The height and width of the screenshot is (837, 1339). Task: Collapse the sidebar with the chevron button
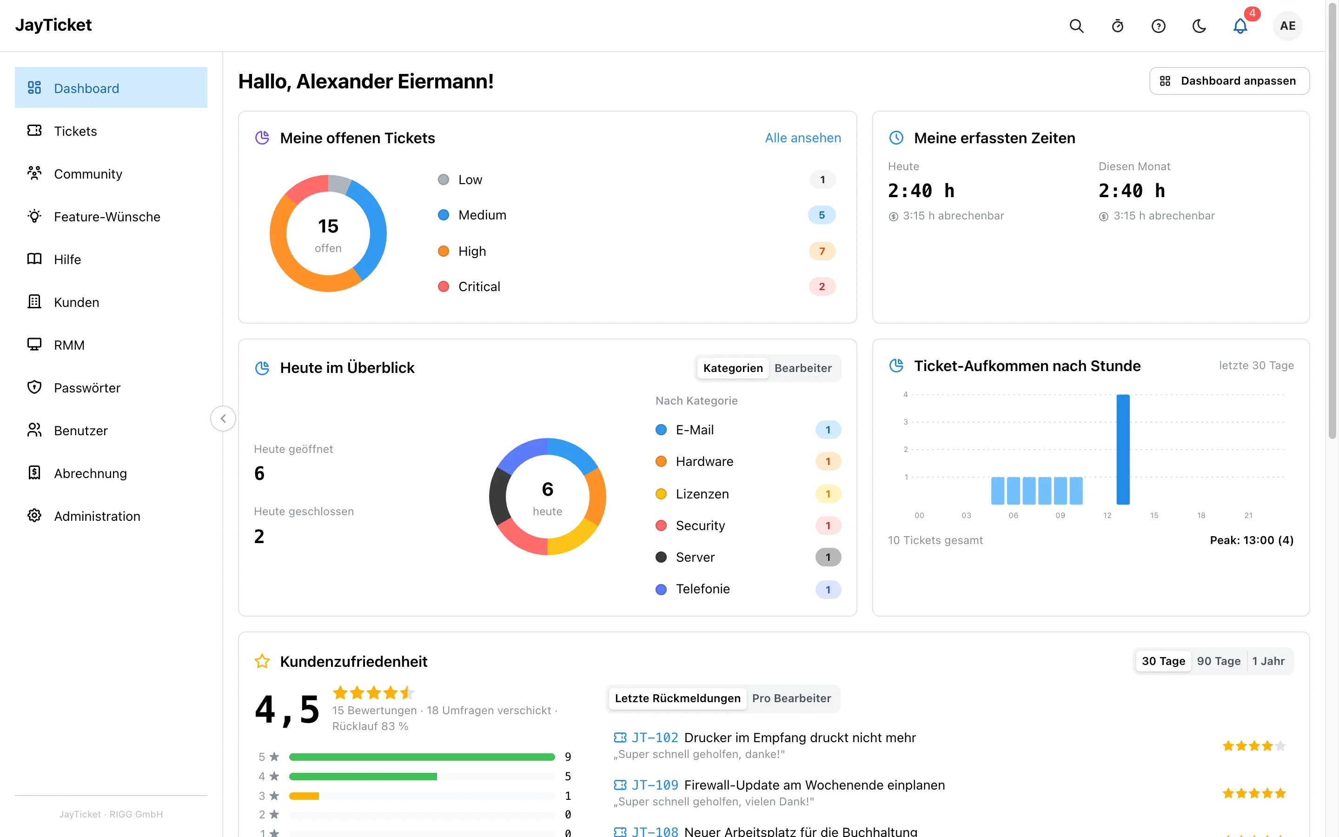pos(223,418)
